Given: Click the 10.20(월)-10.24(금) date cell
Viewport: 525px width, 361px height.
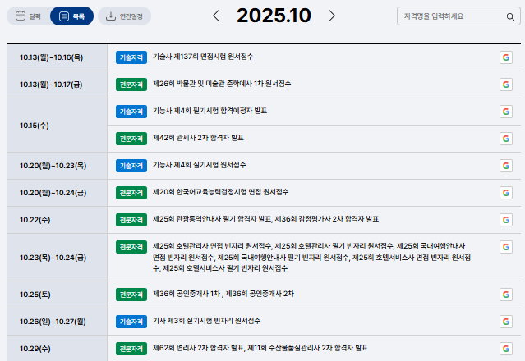Looking at the screenshot, I should coord(57,193).
